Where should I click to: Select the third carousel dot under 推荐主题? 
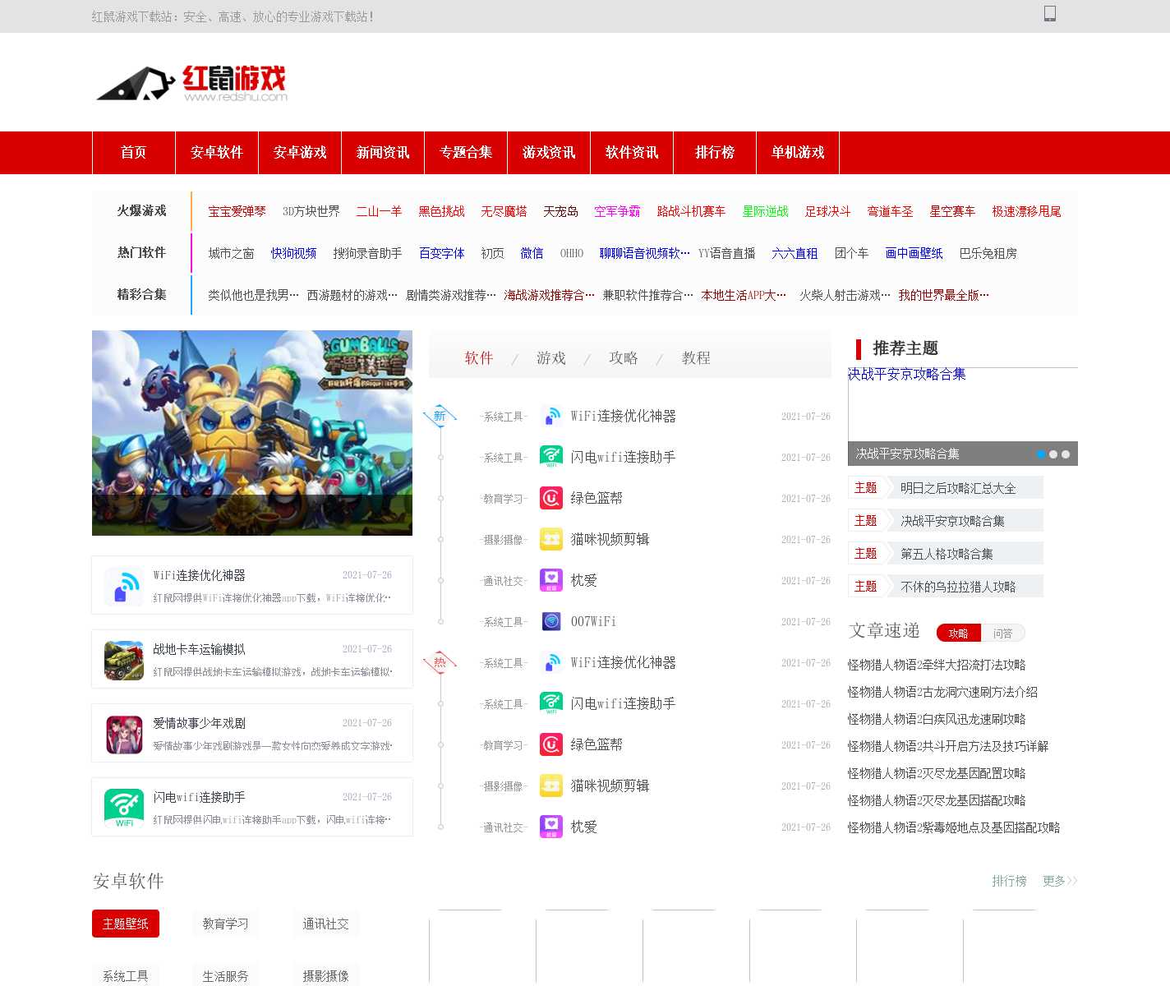coord(1066,454)
